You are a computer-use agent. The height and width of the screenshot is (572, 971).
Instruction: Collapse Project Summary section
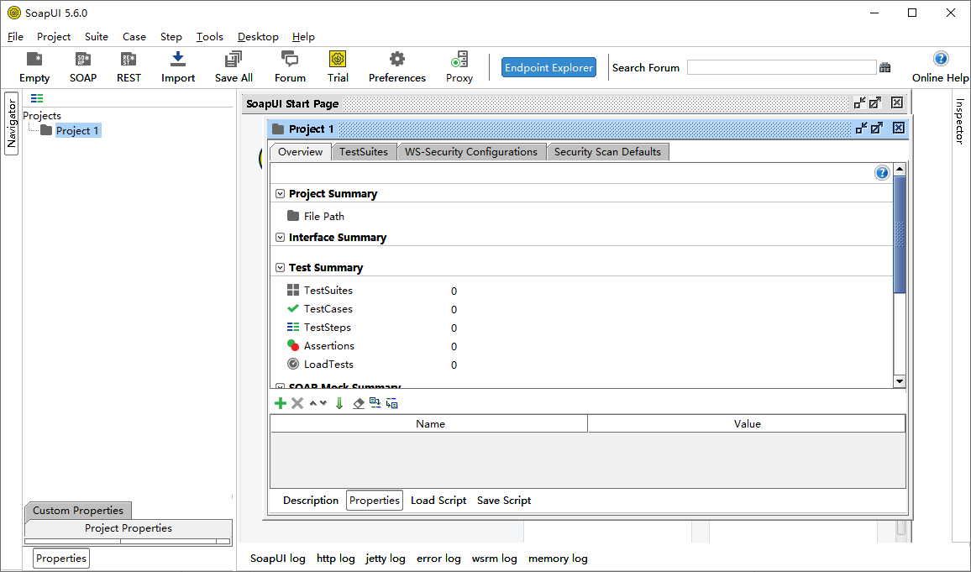[280, 194]
